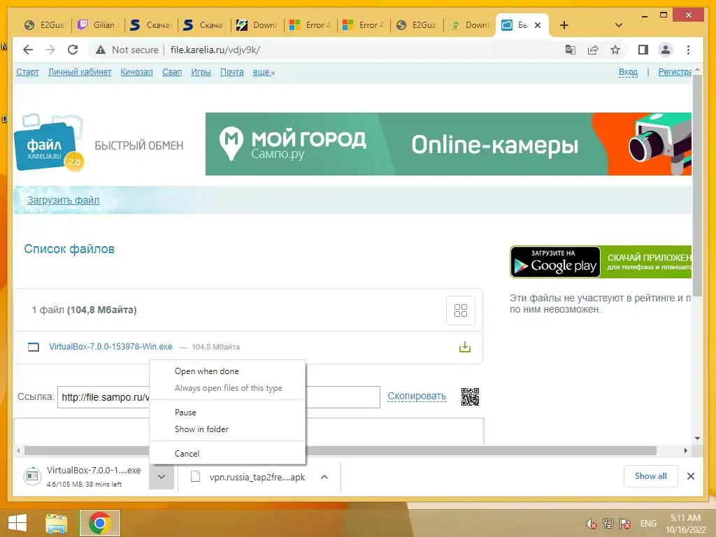Open the Игры link
Image resolution: width=716 pixels, height=537 pixels.
pyautogui.click(x=201, y=72)
